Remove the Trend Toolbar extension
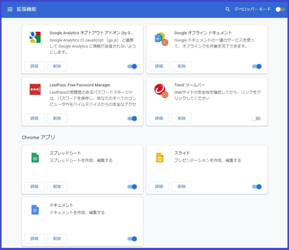 click(181, 118)
